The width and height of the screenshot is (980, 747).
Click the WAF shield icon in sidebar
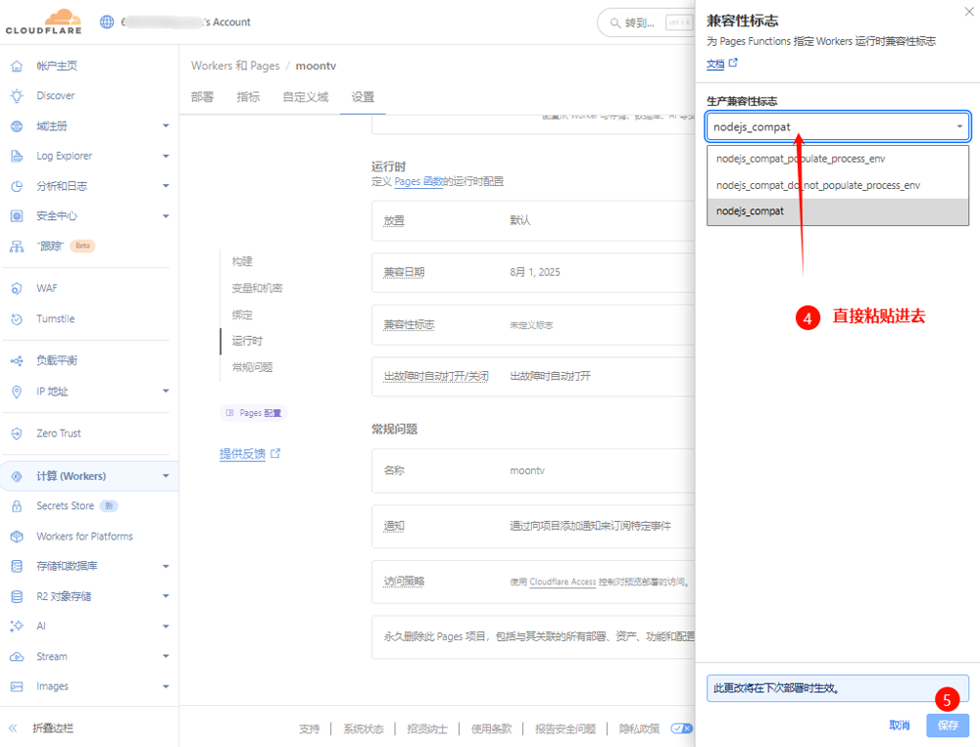[x=17, y=289]
